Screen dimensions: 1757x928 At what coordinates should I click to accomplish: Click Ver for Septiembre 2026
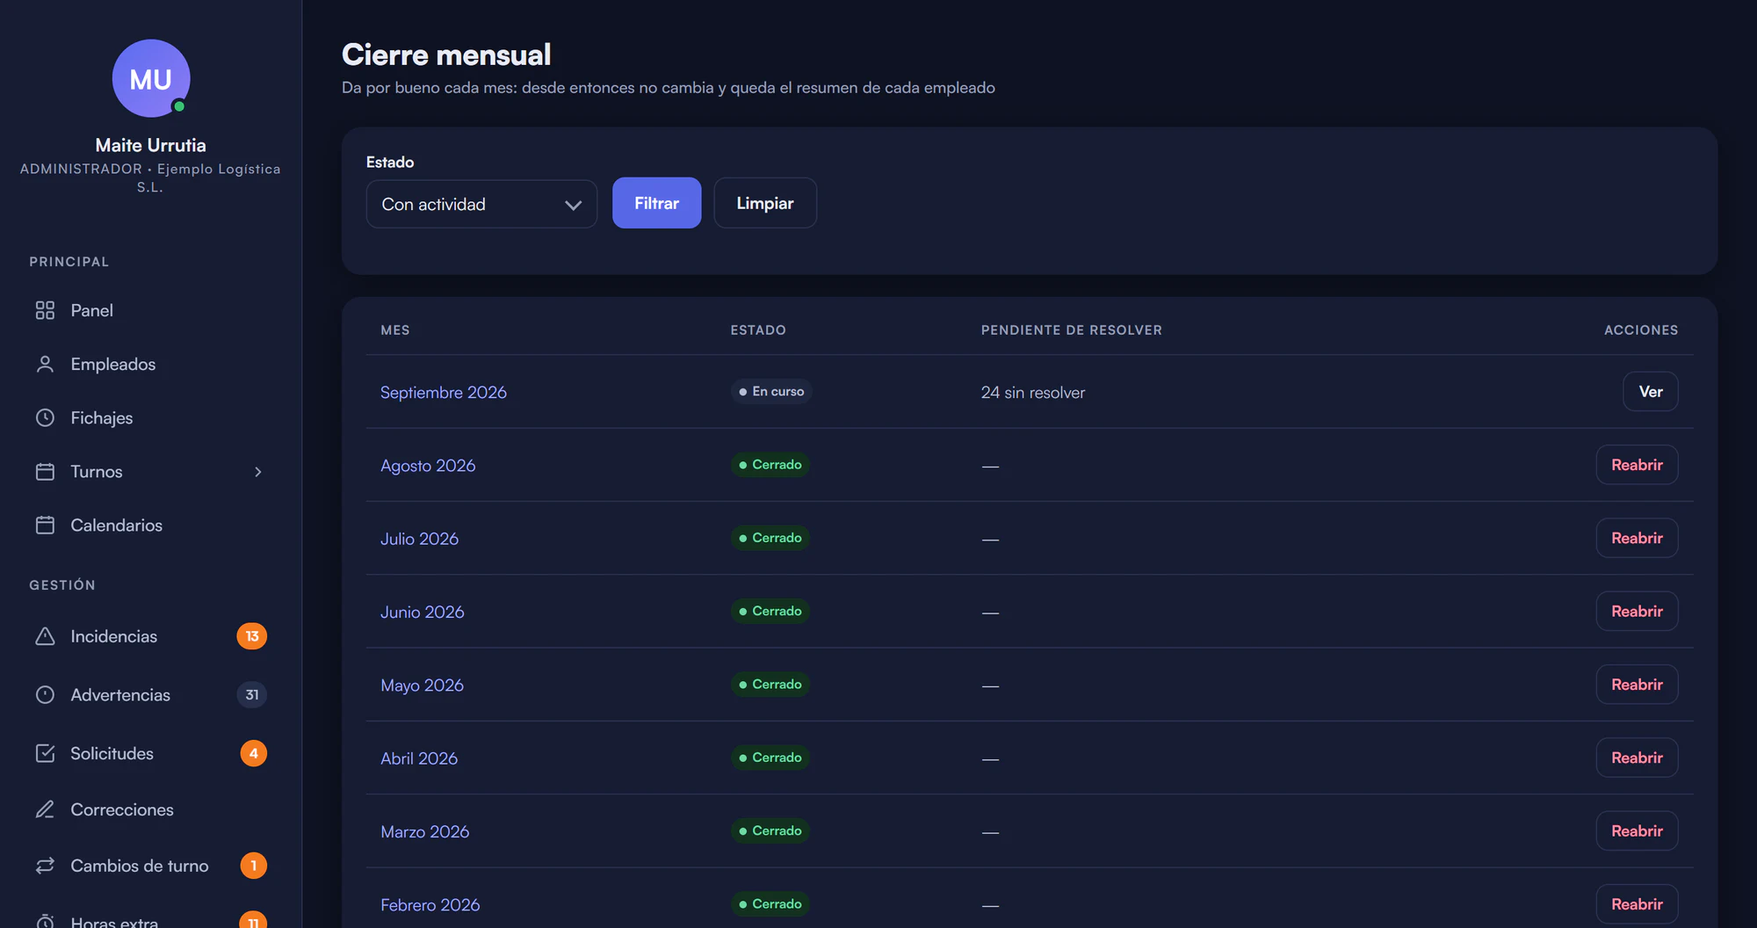click(x=1650, y=391)
